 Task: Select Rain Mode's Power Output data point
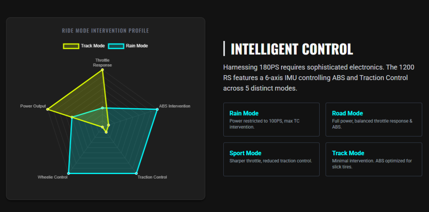(x=72, y=117)
